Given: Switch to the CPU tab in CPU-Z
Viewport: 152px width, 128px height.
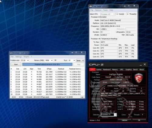Looking at the screenshot, I should [92, 69].
